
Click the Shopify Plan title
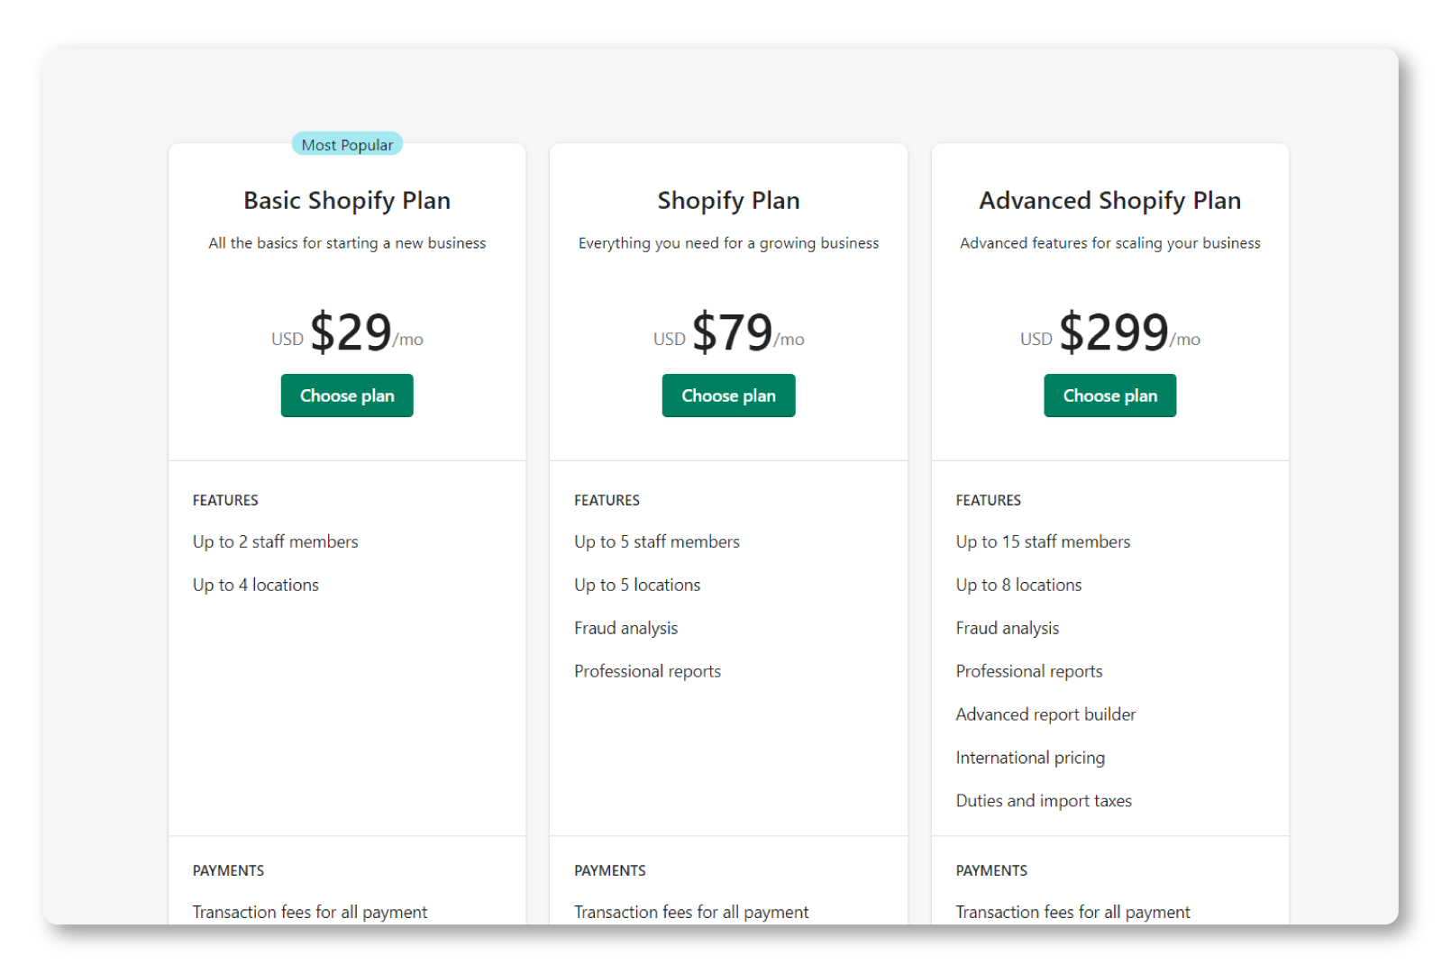coord(728,200)
